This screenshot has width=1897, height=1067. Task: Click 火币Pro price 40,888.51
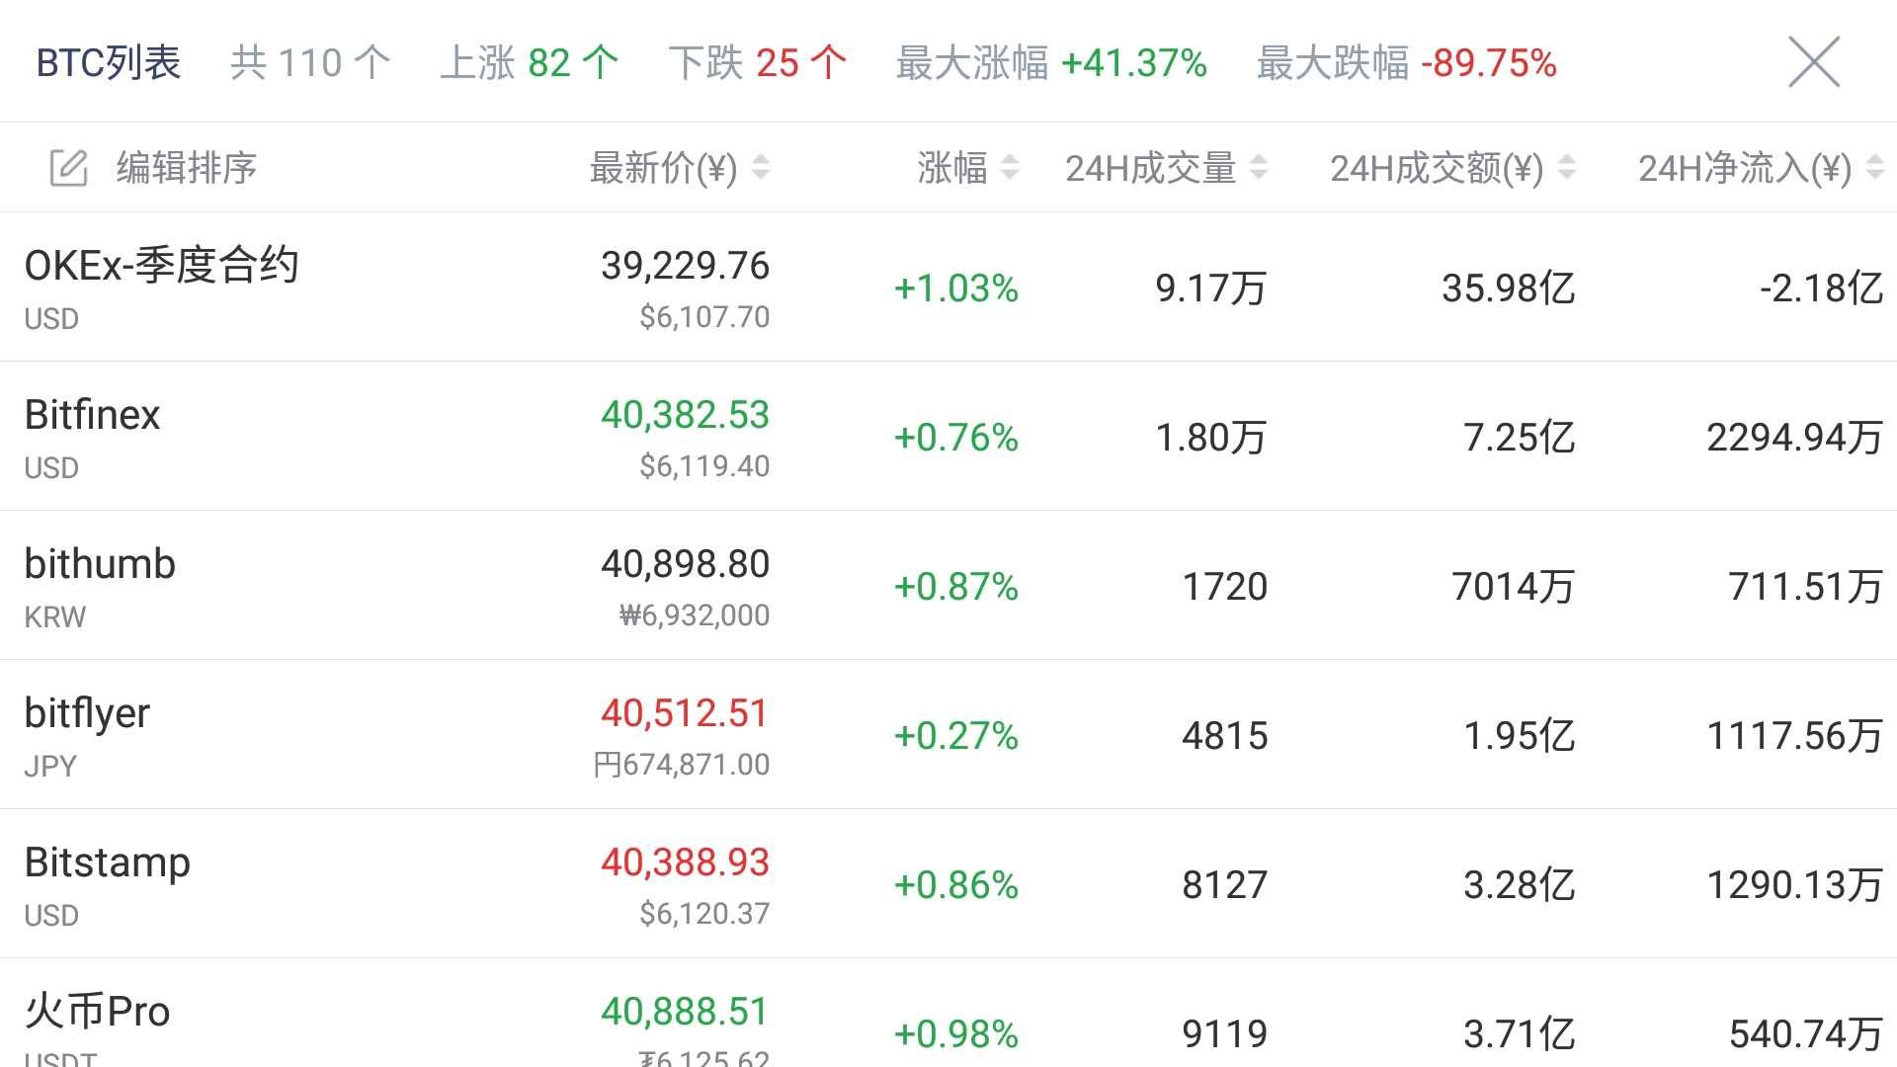685,1012
